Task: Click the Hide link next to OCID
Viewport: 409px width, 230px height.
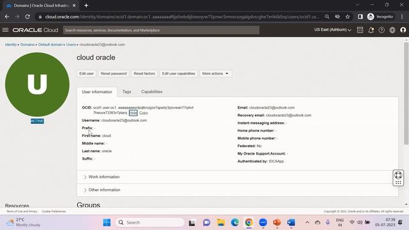Action: (133, 112)
